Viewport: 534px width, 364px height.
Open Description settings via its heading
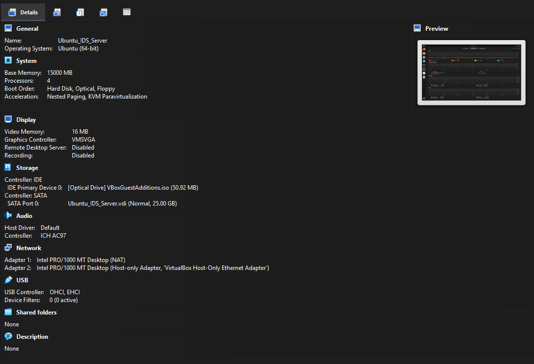(x=32, y=336)
